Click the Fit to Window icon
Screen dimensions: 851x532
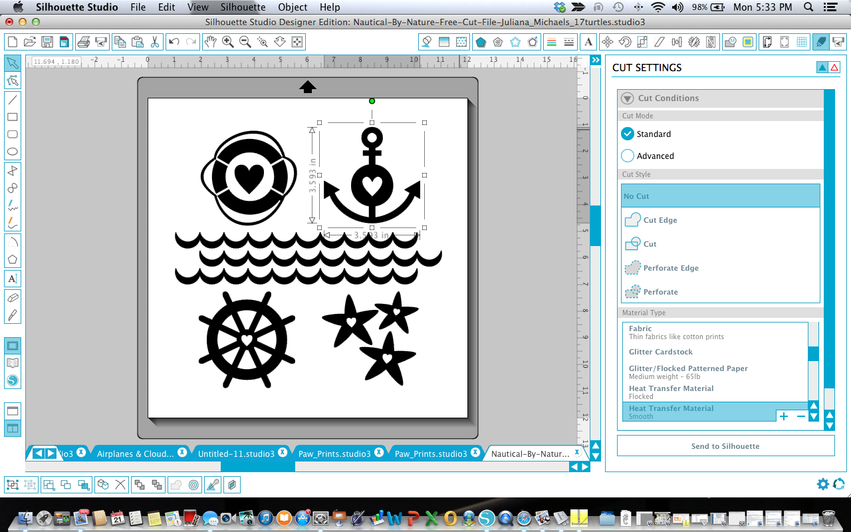[297, 42]
